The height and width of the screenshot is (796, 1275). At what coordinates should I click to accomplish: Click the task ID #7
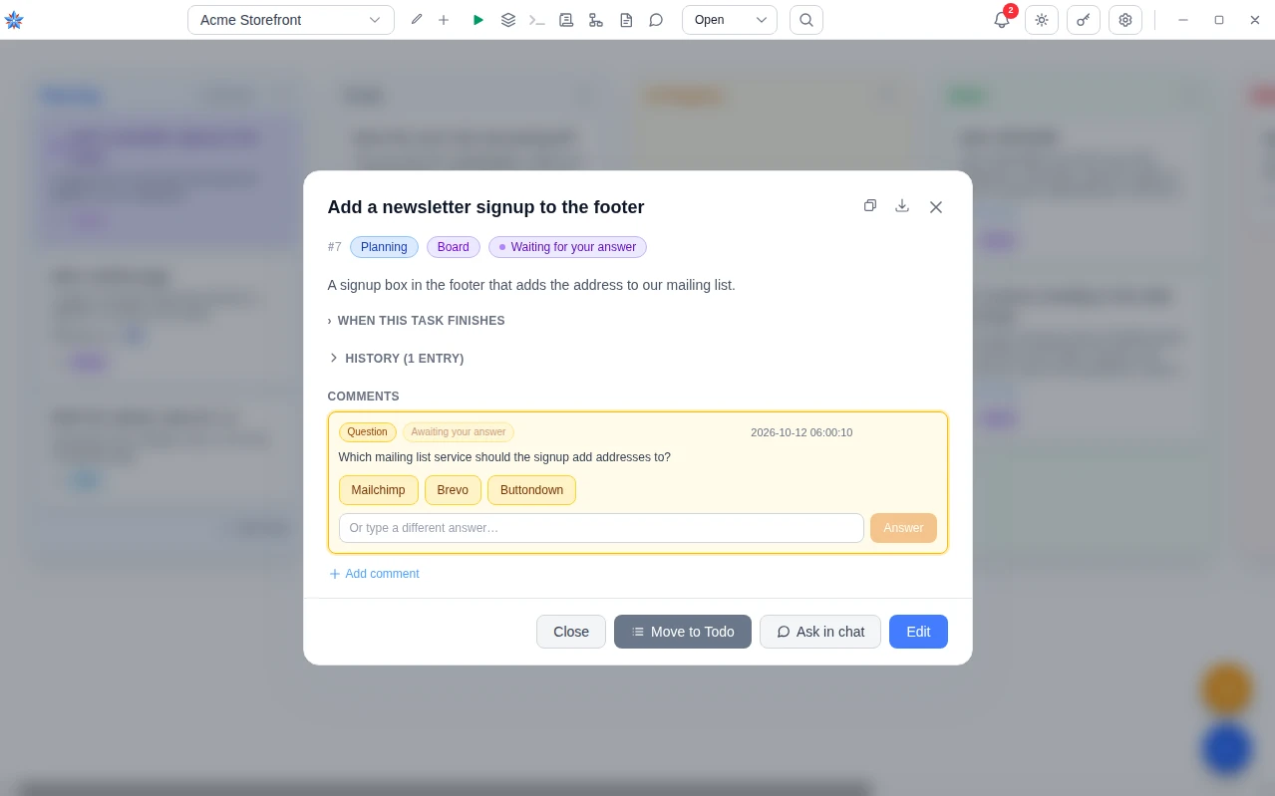pos(335,247)
